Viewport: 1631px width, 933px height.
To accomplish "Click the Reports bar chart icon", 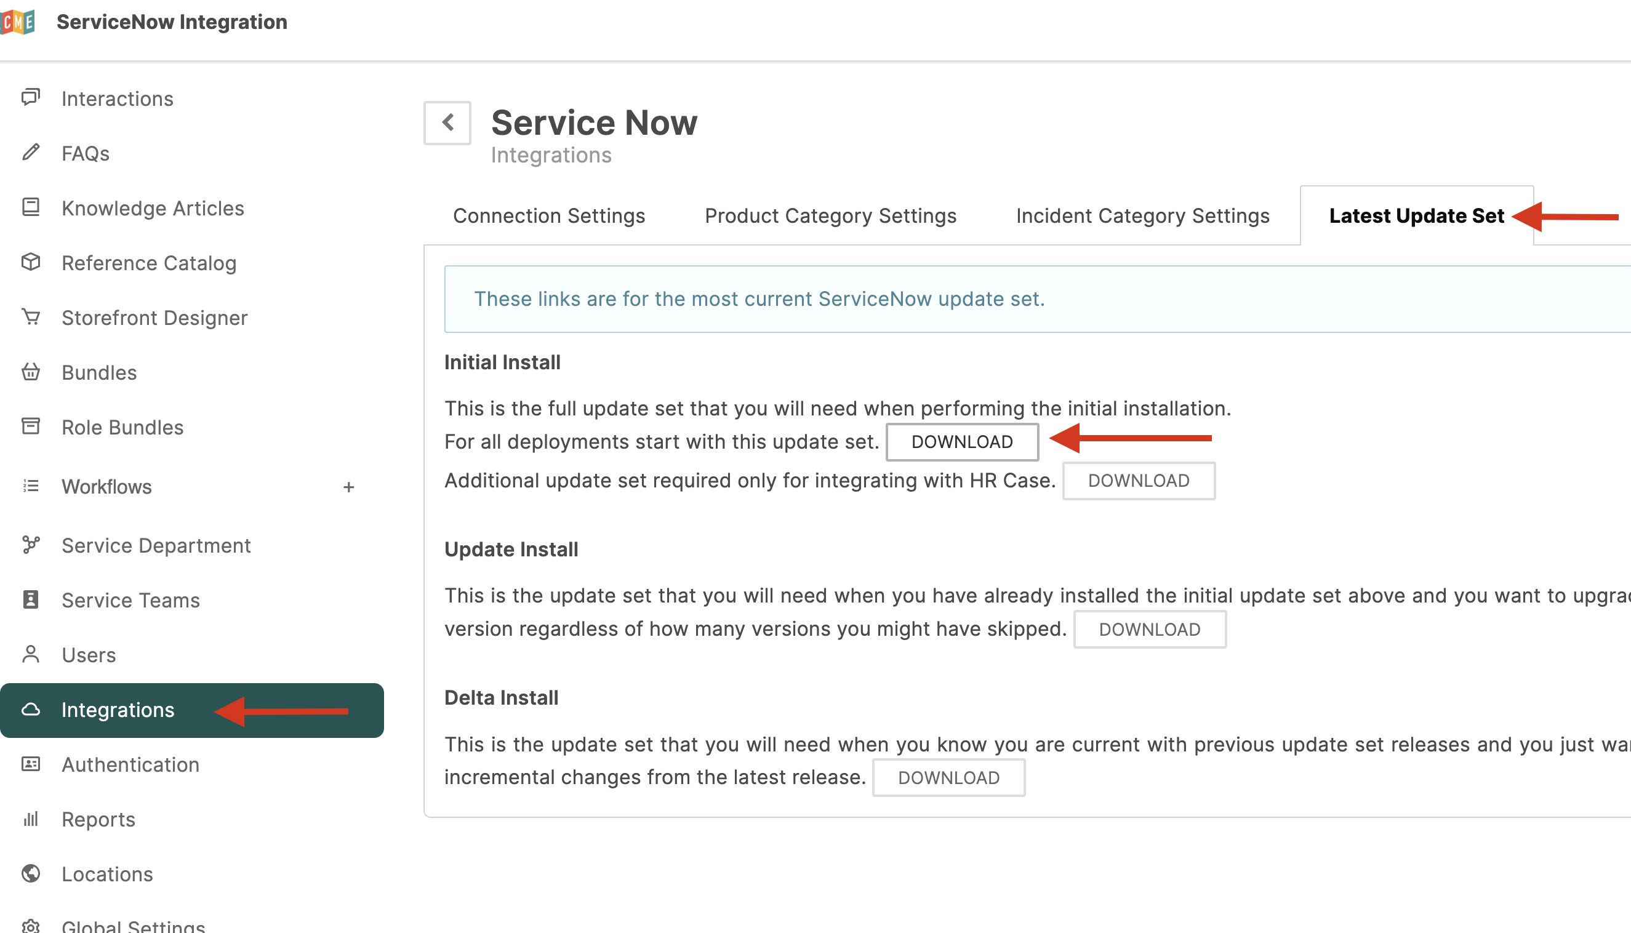I will 31,819.
